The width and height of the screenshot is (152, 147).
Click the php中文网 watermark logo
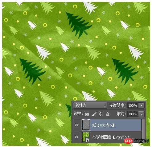pos(137,141)
